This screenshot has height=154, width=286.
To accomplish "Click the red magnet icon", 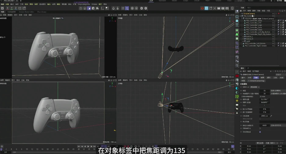I will (202, 8).
